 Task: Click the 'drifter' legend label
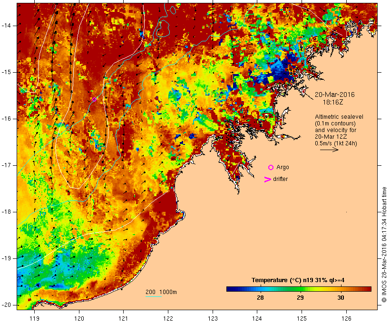pyautogui.click(x=280, y=179)
